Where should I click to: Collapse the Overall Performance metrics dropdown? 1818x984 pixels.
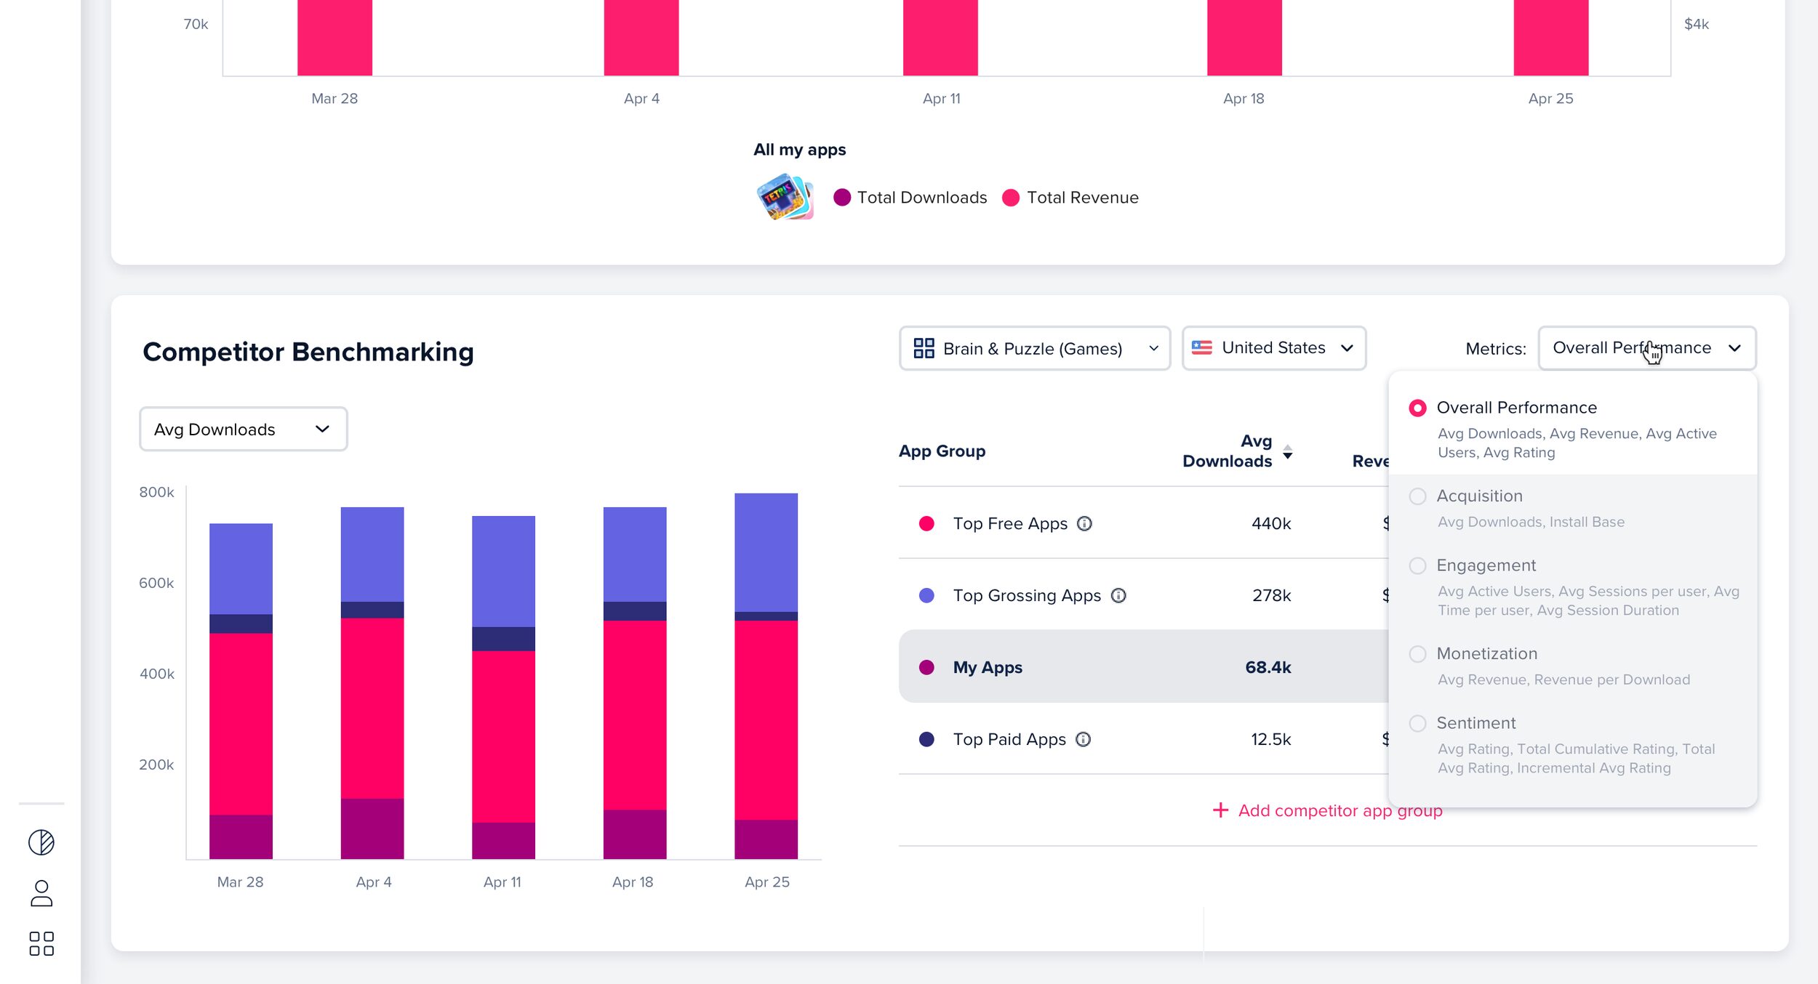[x=1646, y=348]
